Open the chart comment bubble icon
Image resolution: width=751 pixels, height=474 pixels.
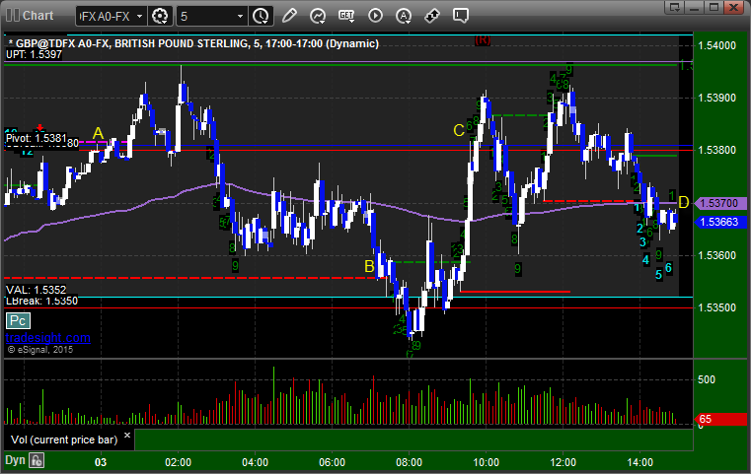(x=461, y=16)
